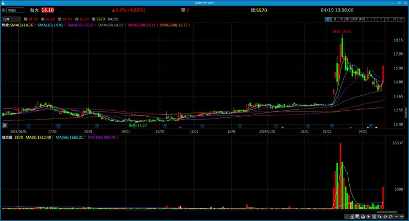The width and height of the screenshot is (409, 221).
Task: Click the right-edge vertical resize handle
Action: tap(406, 113)
